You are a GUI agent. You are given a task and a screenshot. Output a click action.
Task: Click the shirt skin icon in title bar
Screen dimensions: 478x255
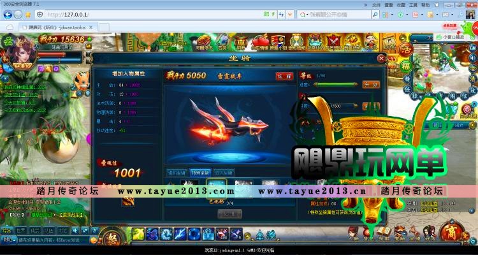437,5
